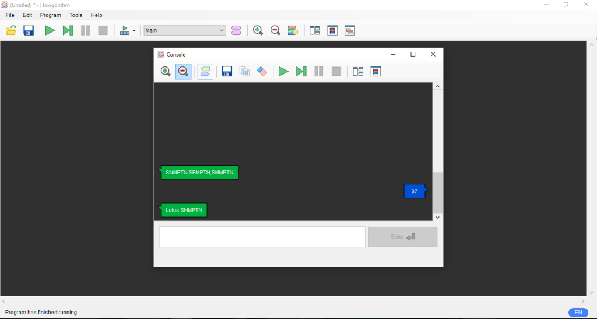Save console output with the disk icon
The height and width of the screenshot is (319, 597).
pos(227,71)
